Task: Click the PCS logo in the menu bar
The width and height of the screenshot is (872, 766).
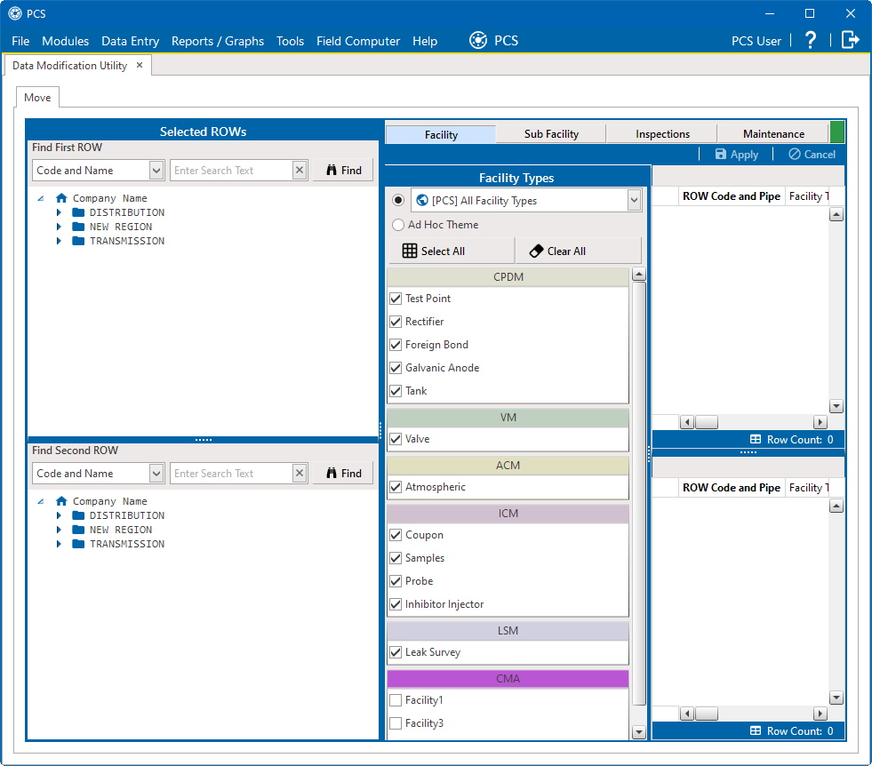Action: point(477,40)
